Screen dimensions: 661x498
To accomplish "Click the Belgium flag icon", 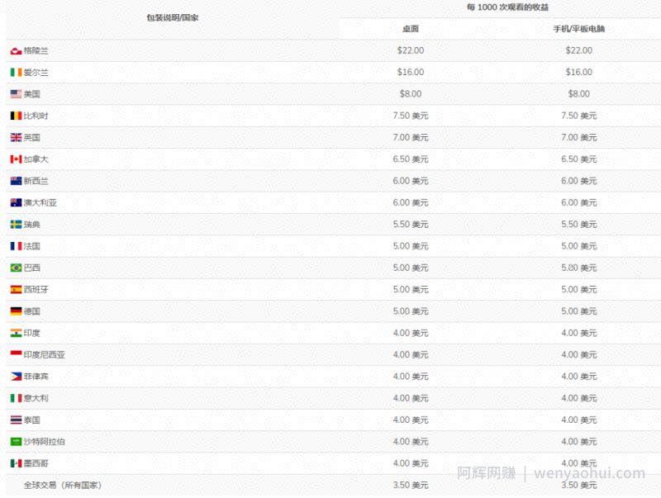I will tap(16, 116).
